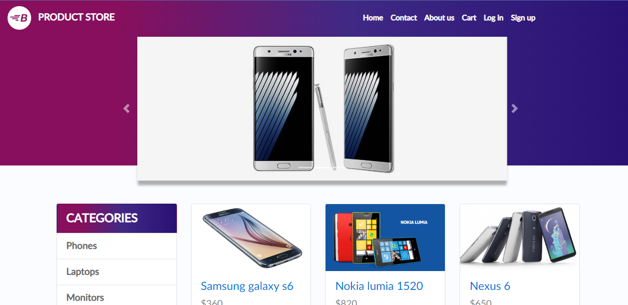Open Nexus 6 product link
Screen dimensions: 628x305
click(490, 286)
